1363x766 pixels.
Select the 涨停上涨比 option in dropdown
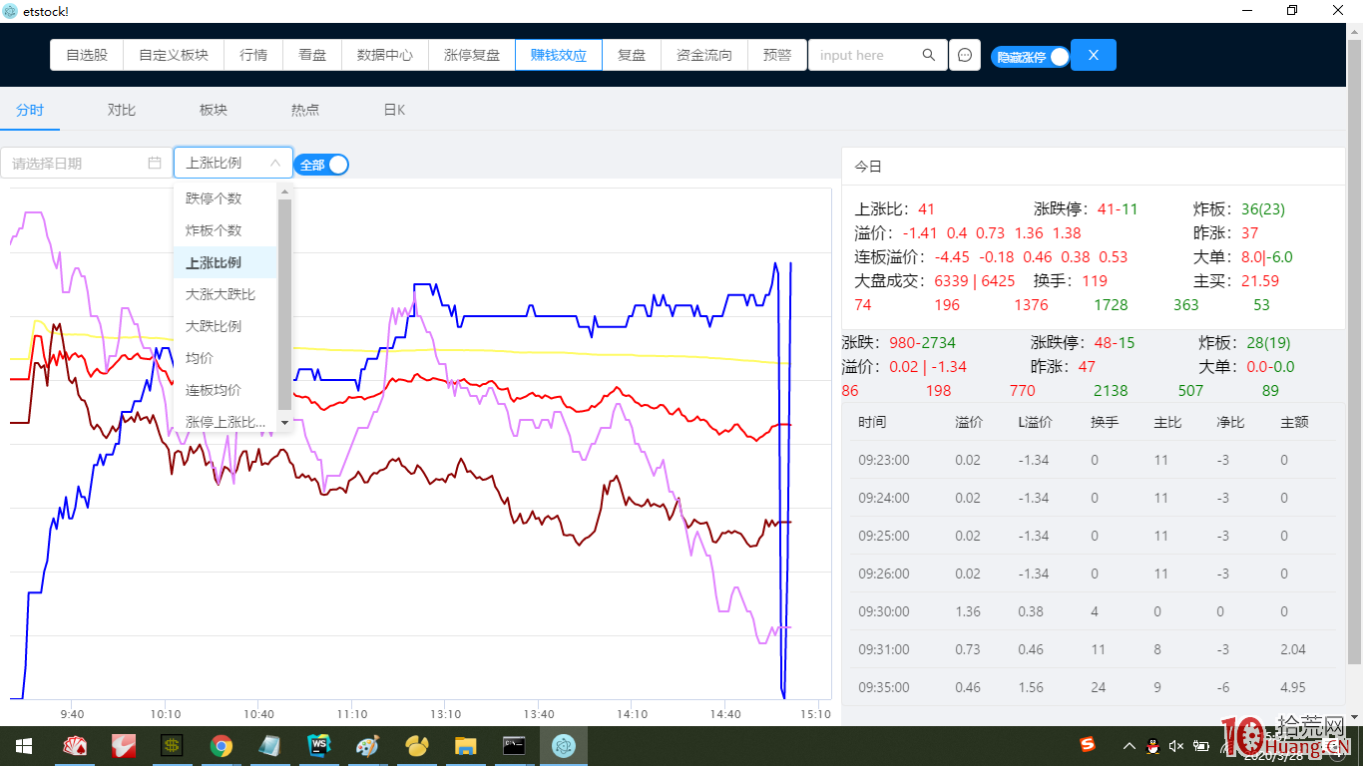[226, 422]
